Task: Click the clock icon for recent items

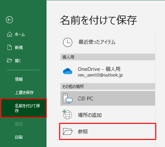Action: [68, 42]
